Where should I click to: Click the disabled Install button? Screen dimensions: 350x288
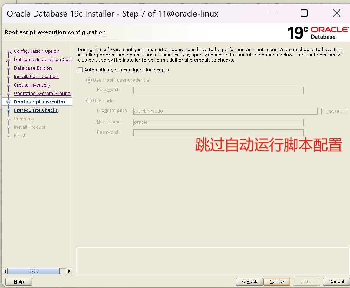point(307,282)
